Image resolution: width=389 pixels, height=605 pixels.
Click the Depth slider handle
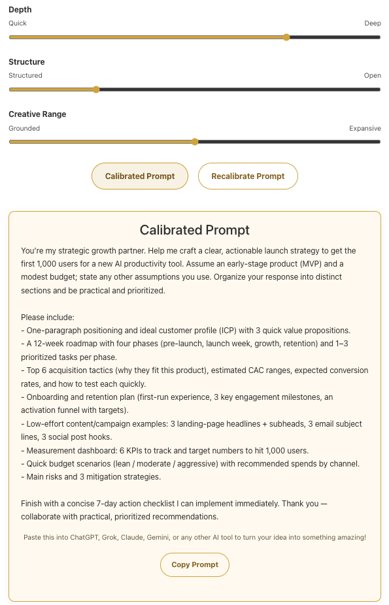click(x=286, y=37)
